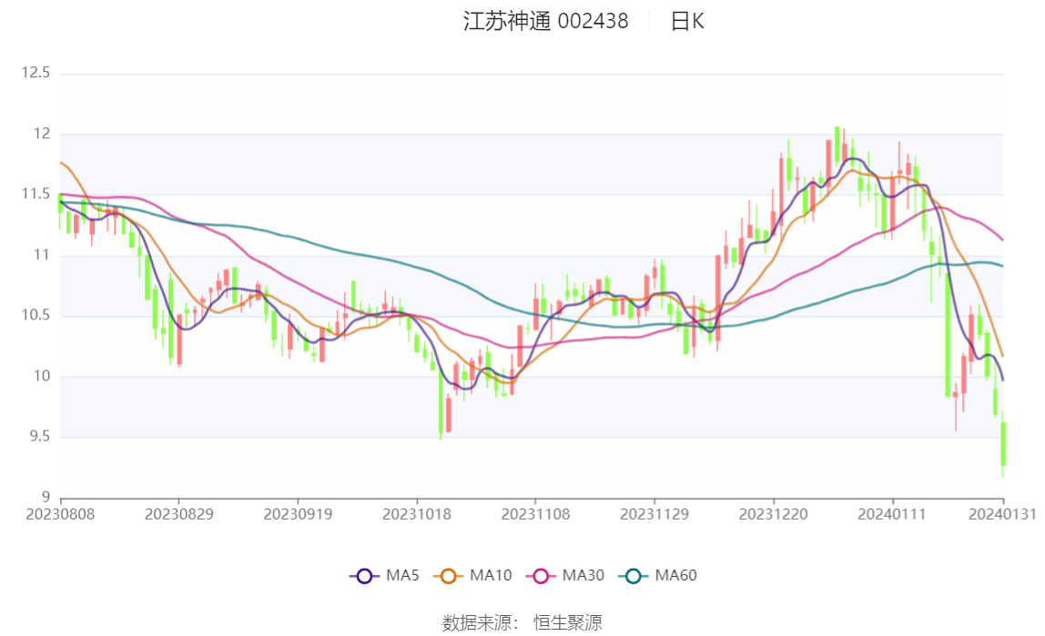Select the 日K label beside the title
This screenshot has width=1045, height=636.
(x=687, y=22)
